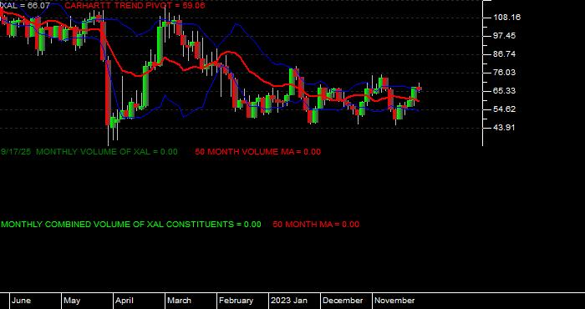
Task: Click the 50 MONTH VOLUME MA = 0.00 label
Action: pos(257,152)
